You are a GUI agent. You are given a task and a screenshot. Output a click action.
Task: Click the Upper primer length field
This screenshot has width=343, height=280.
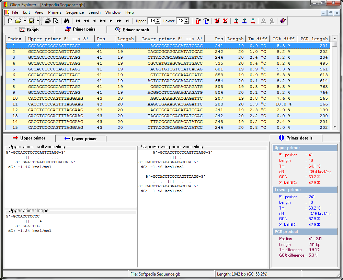[x=152, y=21]
